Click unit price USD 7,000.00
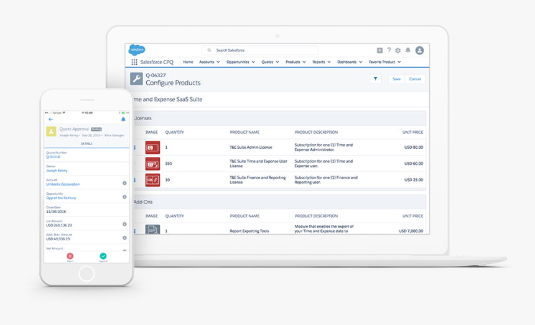 coord(411,231)
